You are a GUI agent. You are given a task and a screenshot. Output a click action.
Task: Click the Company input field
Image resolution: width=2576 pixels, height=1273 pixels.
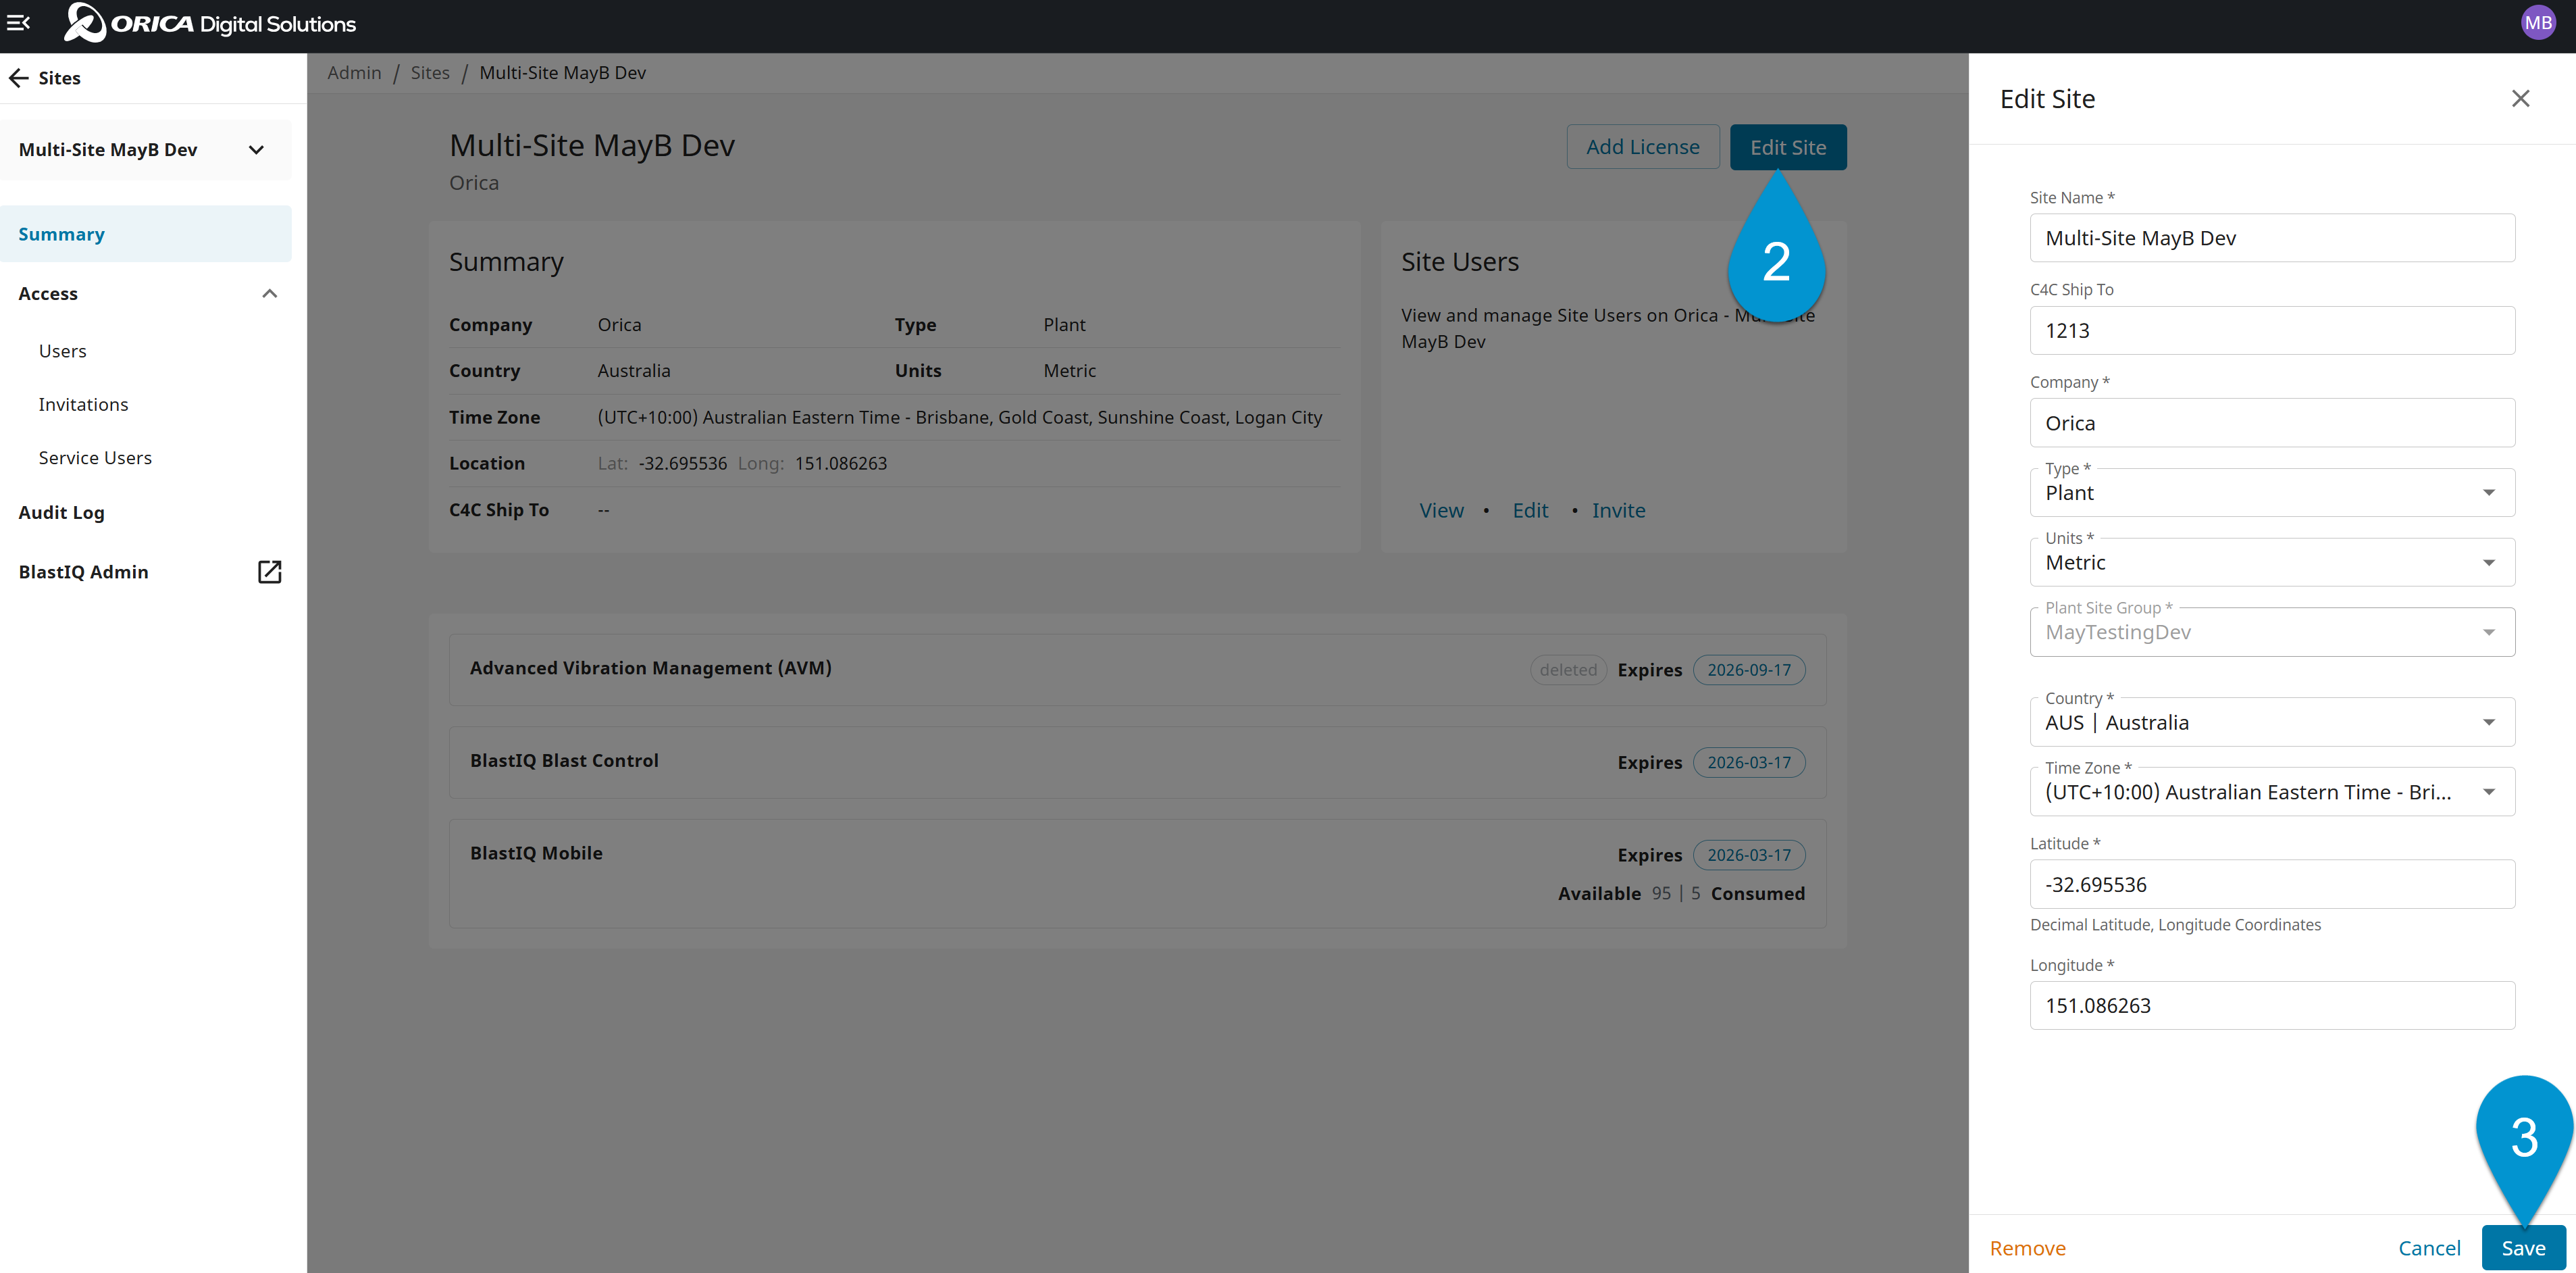click(x=2272, y=424)
